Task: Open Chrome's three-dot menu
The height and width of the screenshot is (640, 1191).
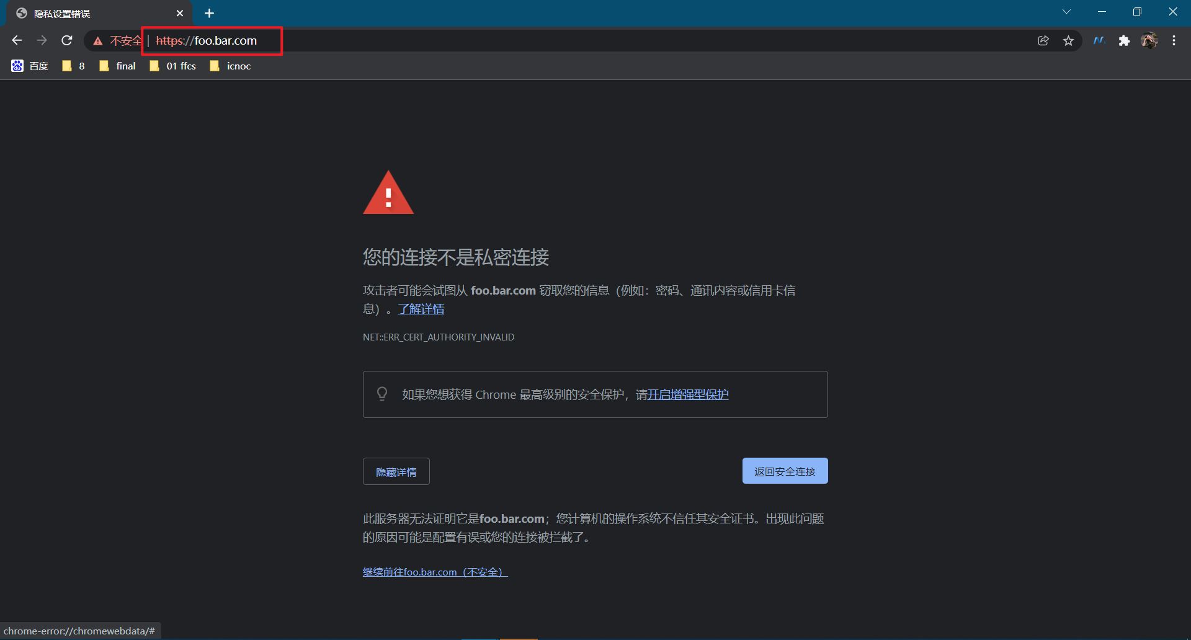Action: coord(1174,40)
